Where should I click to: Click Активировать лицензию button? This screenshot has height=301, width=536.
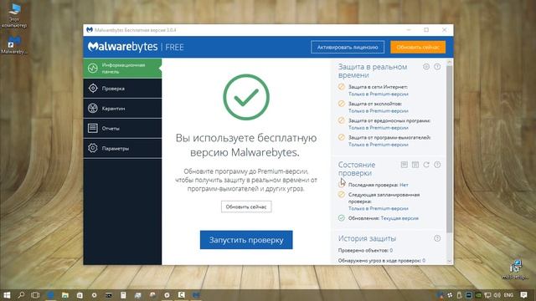pos(348,47)
